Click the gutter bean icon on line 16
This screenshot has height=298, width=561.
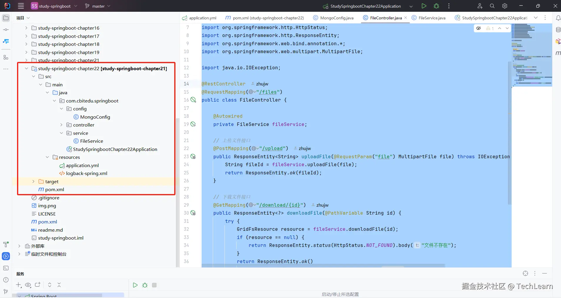pyautogui.click(x=193, y=100)
